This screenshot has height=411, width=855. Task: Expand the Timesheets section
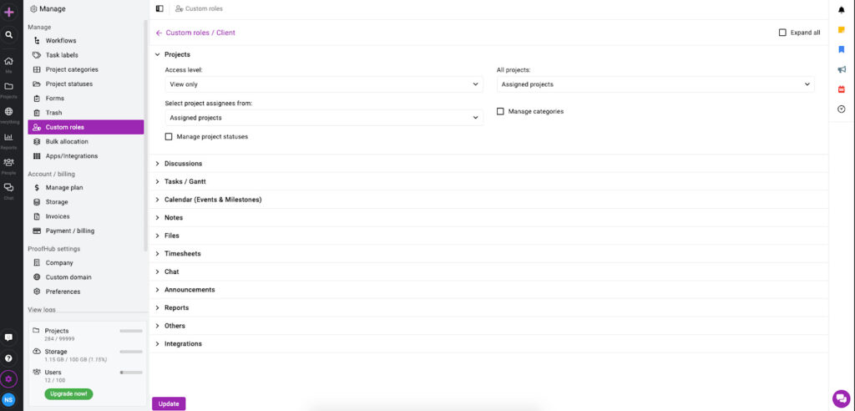pyautogui.click(x=157, y=254)
